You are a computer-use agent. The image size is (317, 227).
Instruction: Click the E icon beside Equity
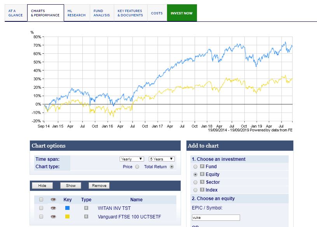point(202,174)
